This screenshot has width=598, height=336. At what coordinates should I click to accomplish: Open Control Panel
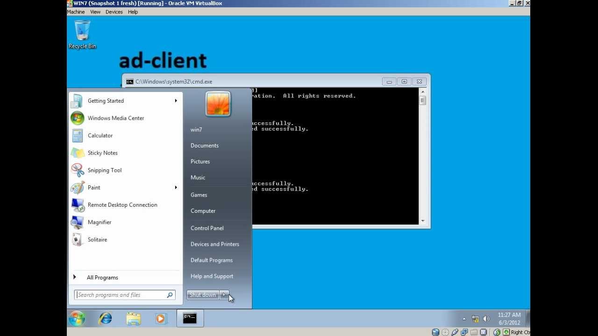[207, 228]
